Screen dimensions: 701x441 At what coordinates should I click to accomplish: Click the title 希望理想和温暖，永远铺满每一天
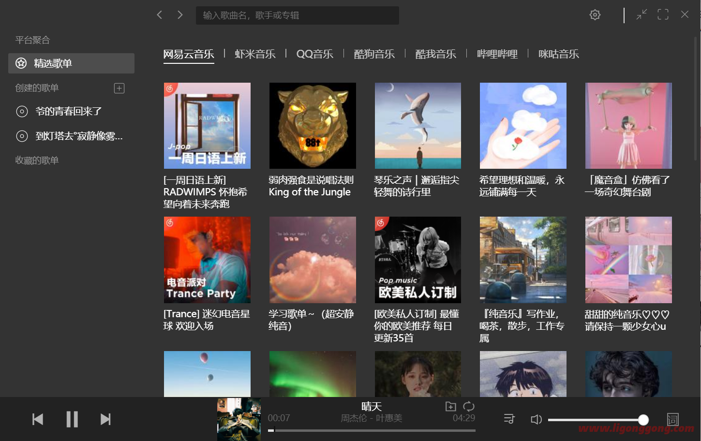point(522,186)
